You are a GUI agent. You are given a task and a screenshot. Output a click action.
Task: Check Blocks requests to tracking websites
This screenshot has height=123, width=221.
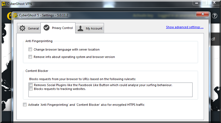coord(31,89)
